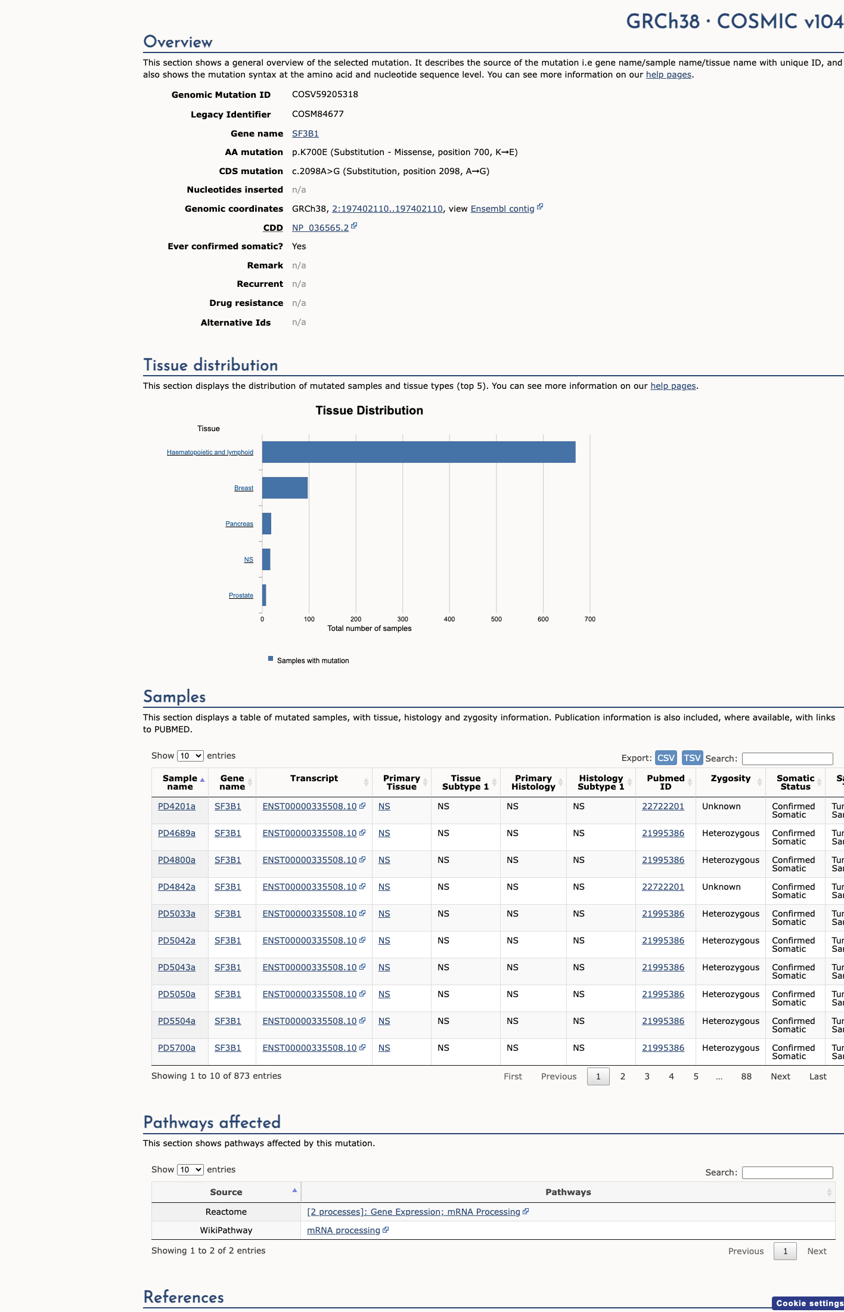Open Pubmed ID 22722201 in PD4842a row
Image resolution: width=844 pixels, height=1312 pixels.
[x=663, y=887]
